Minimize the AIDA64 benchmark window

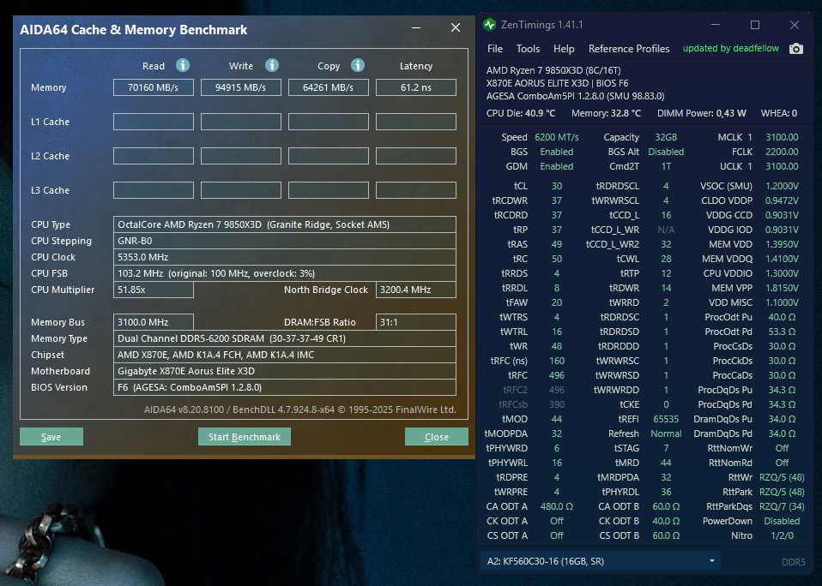416,27
